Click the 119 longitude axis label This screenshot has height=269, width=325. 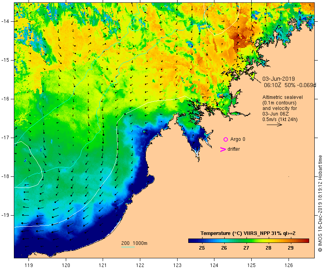tap(29, 265)
